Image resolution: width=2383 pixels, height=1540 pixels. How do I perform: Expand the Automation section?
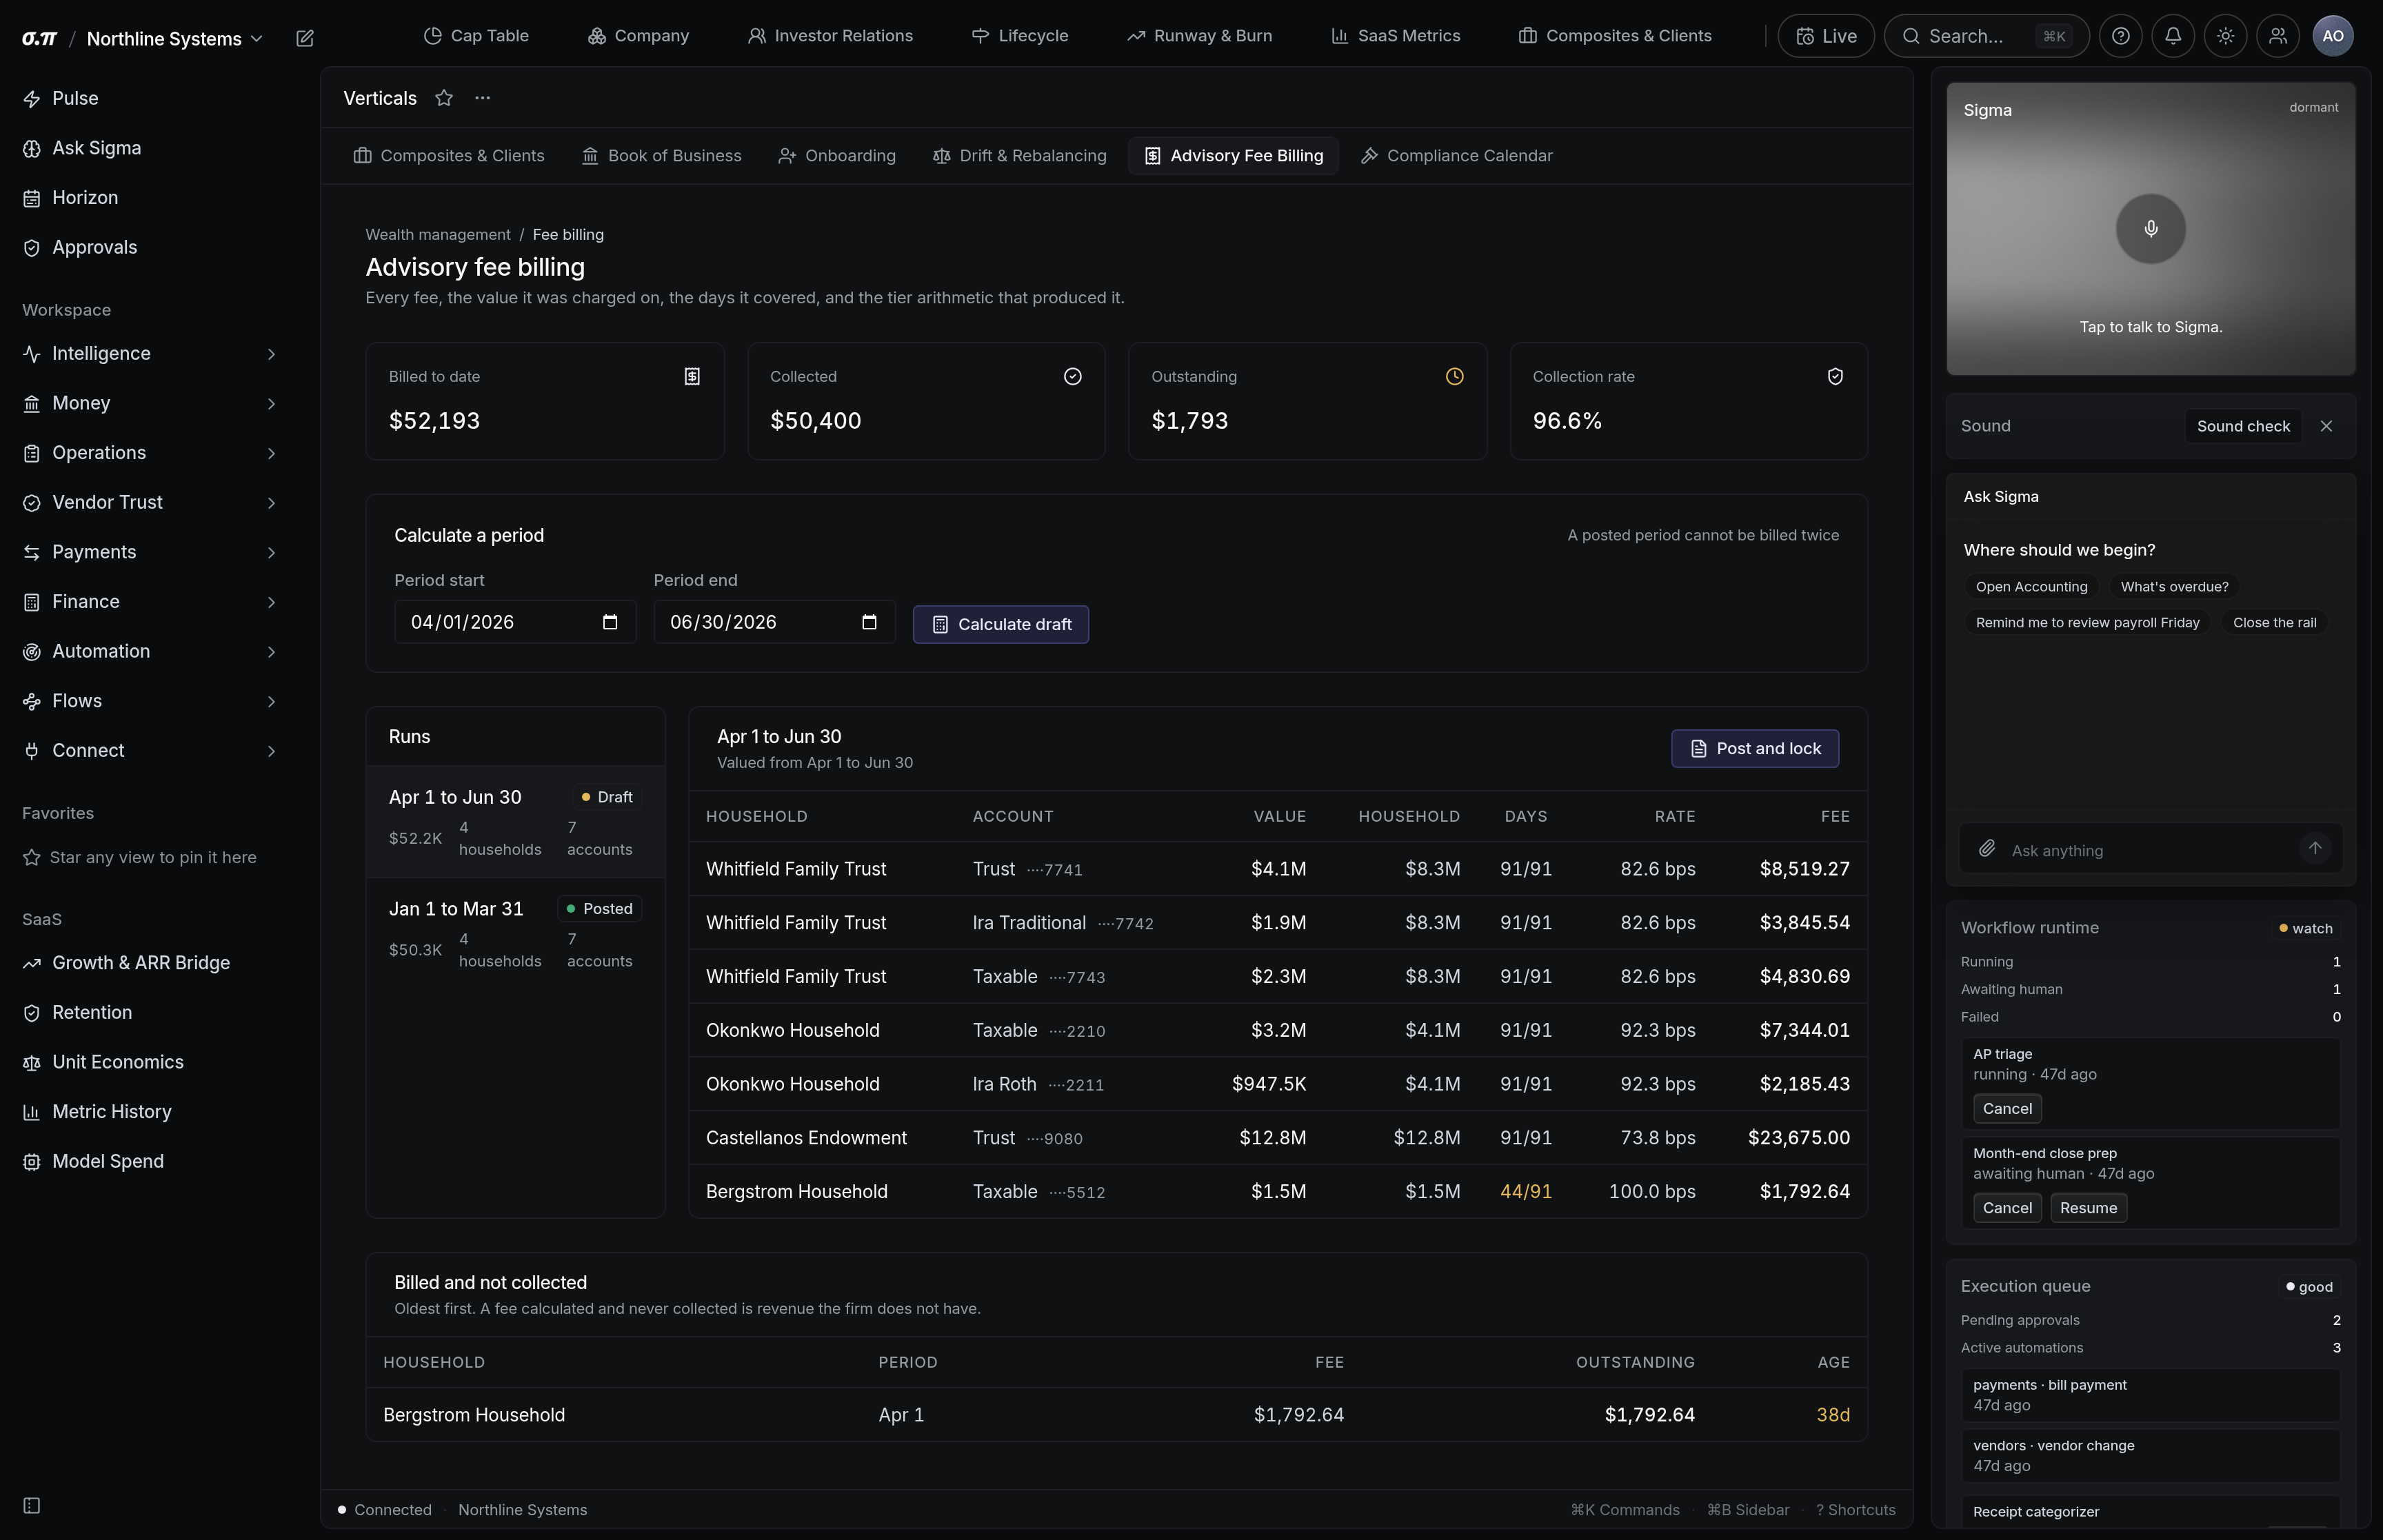[150, 651]
